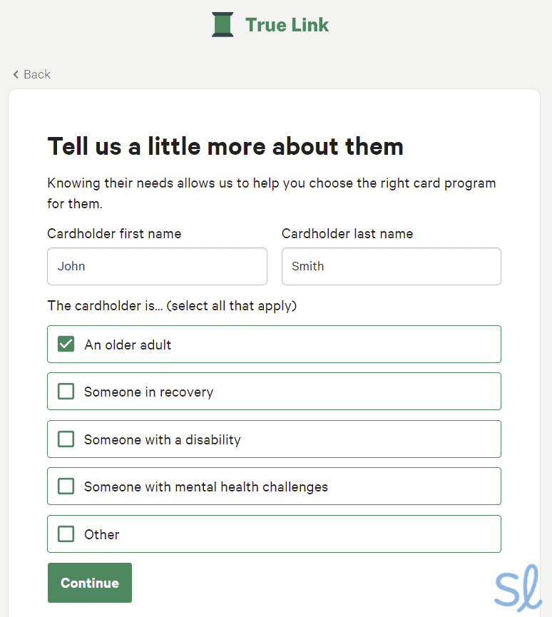Screen dimensions: 552x617
Task: Uncheck the An older adult checkbox
Action: (x=66, y=345)
